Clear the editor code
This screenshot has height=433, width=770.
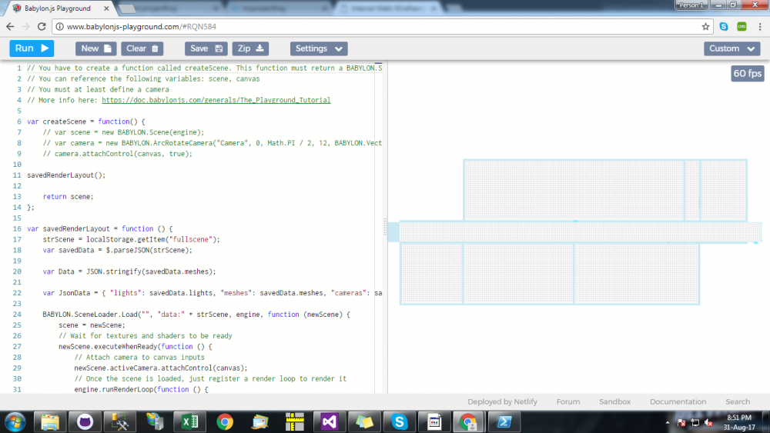(x=142, y=48)
